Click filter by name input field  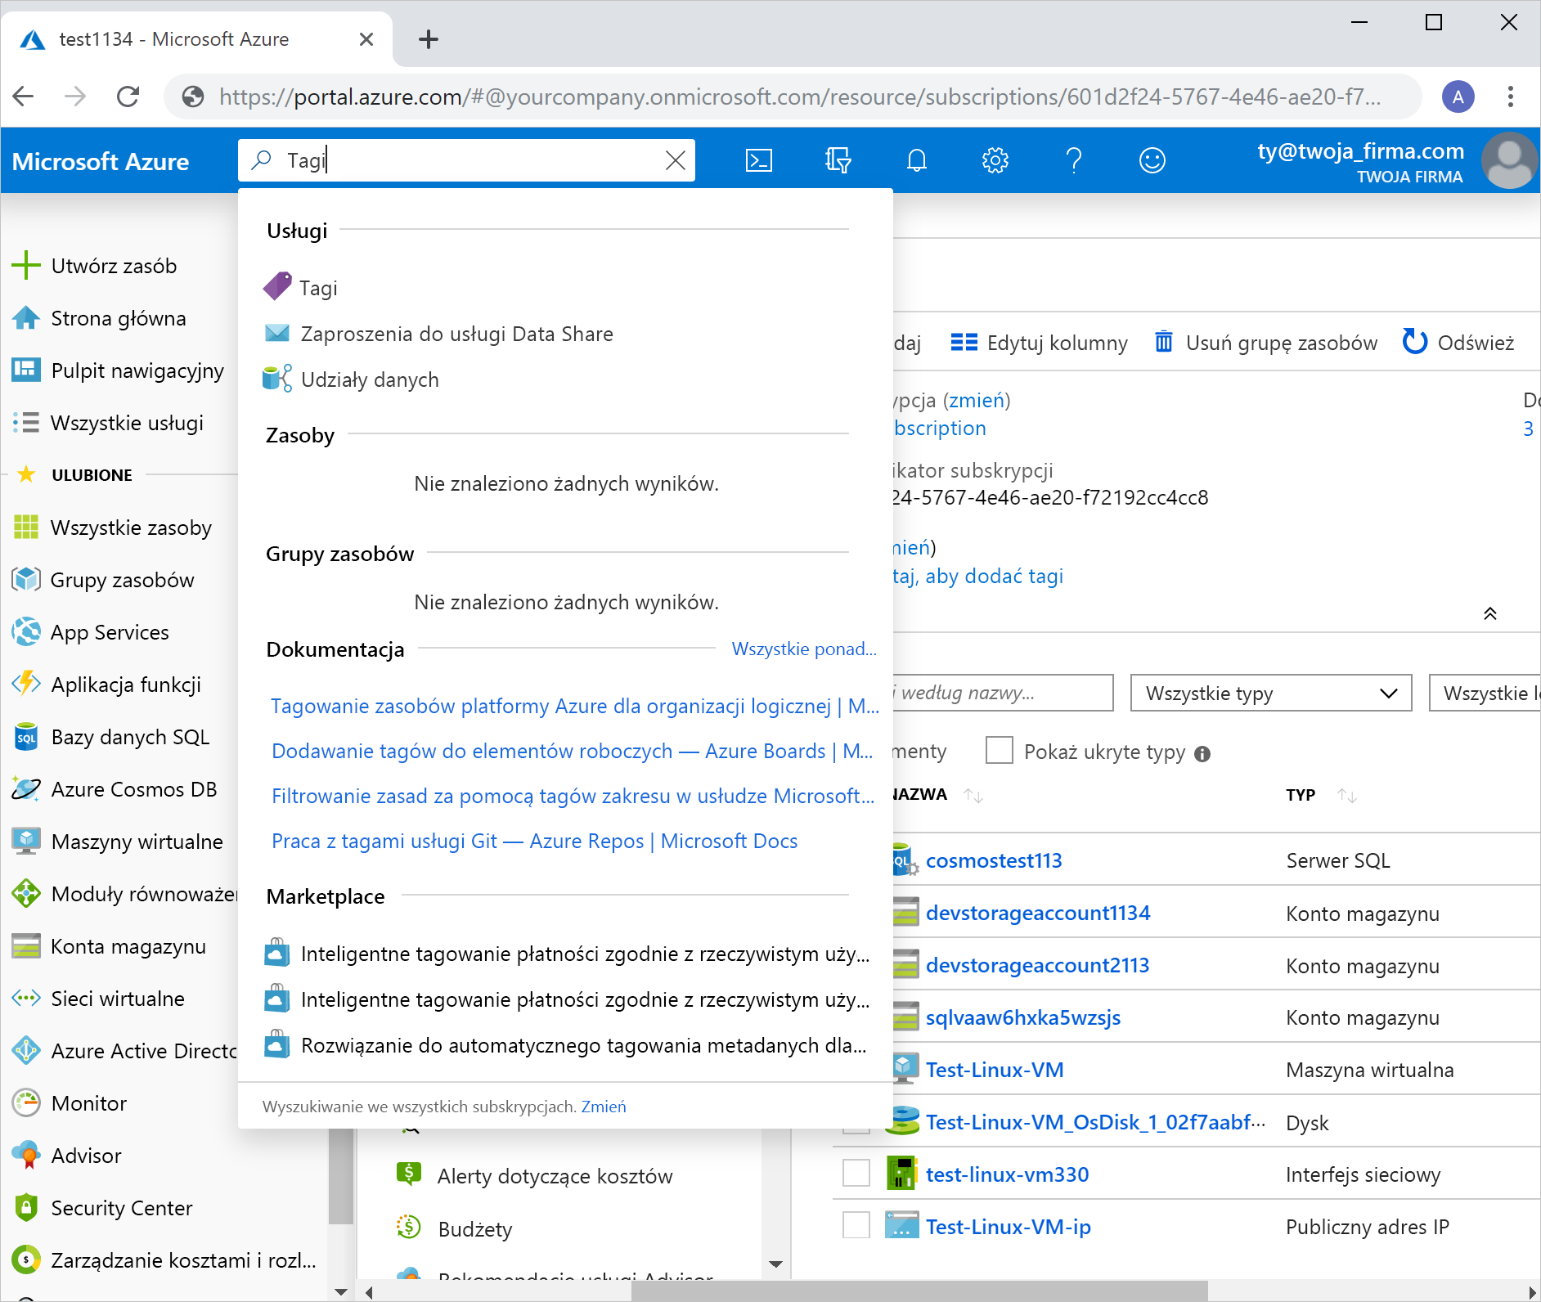coord(1003,694)
